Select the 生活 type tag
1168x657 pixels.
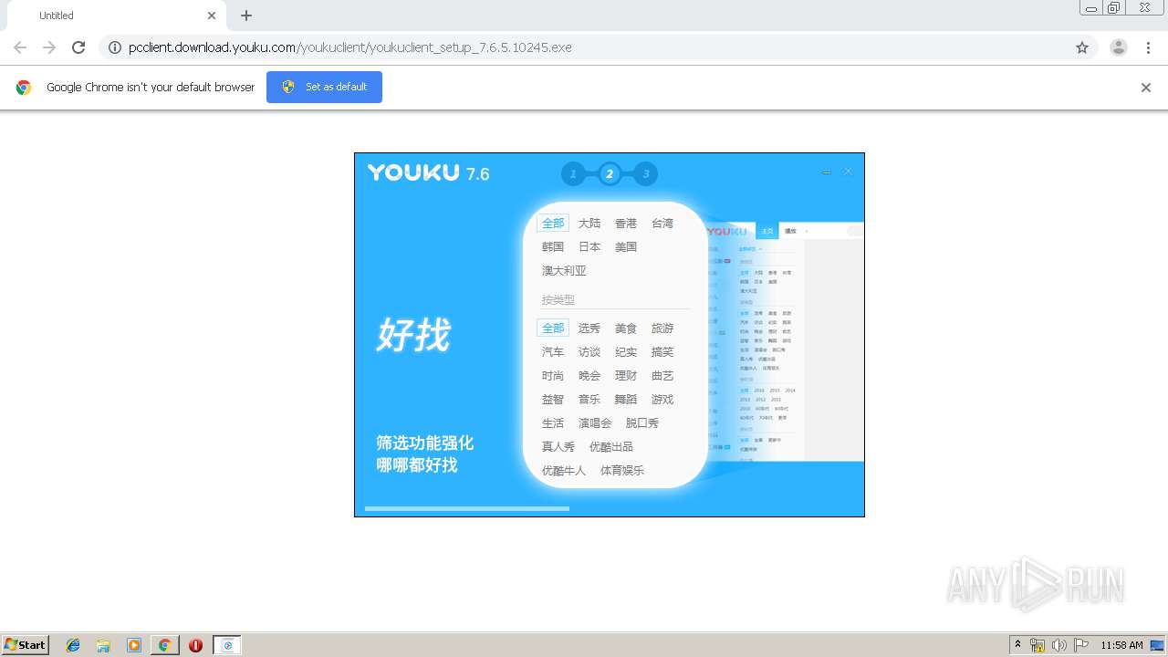coord(553,422)
